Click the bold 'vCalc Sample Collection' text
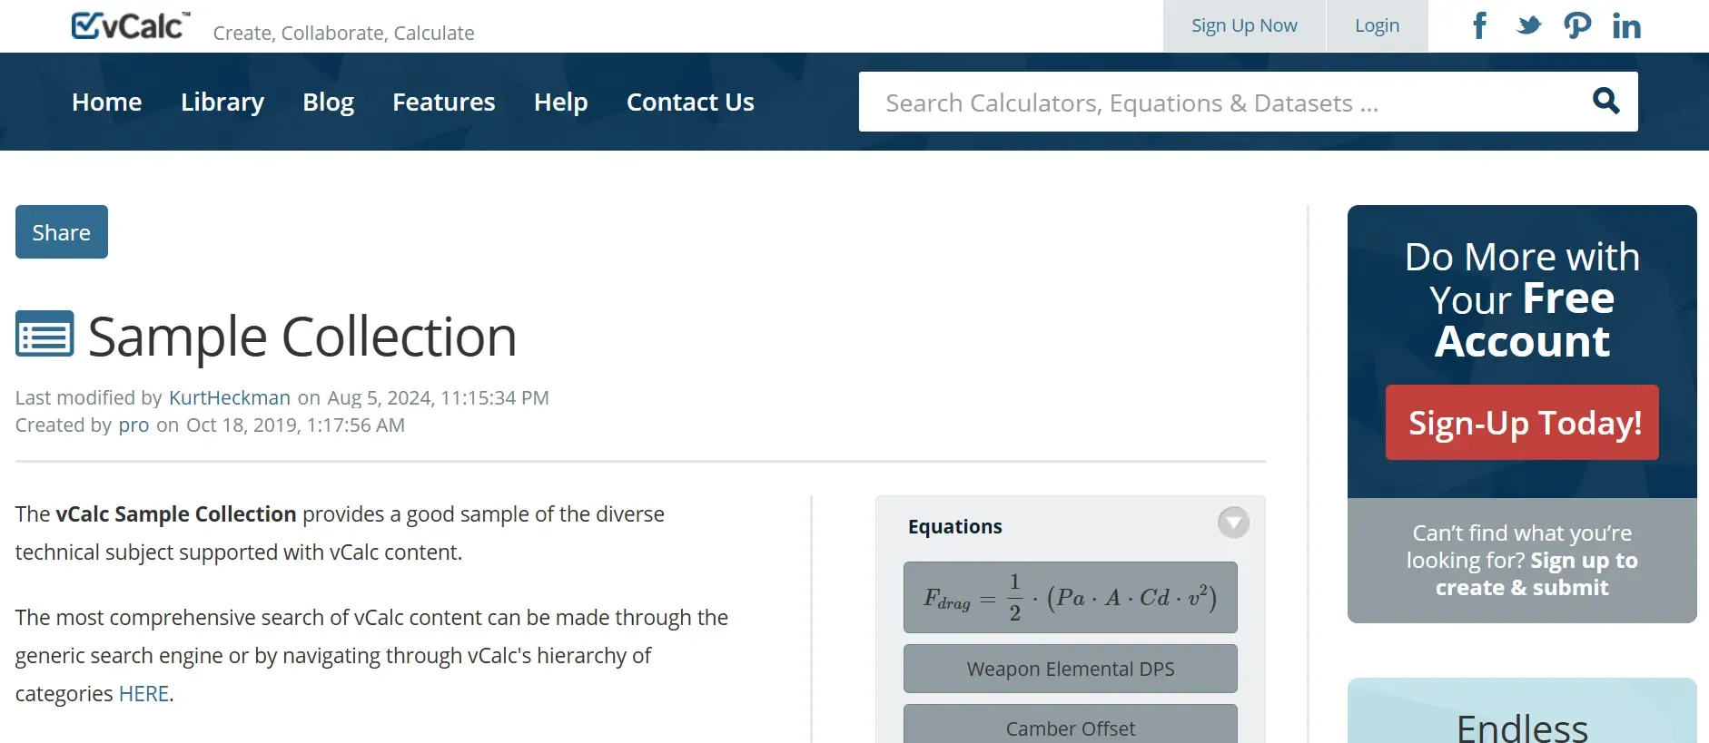Image resolution: width=1709 pixels, height=743 pixels. click(176, 514)
